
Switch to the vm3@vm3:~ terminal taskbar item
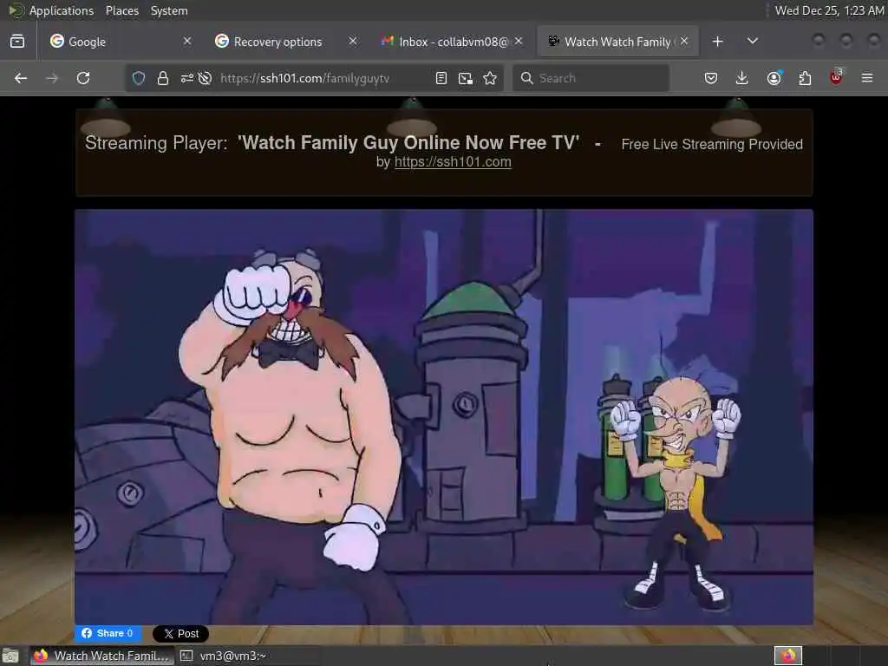tap(224, 656)
